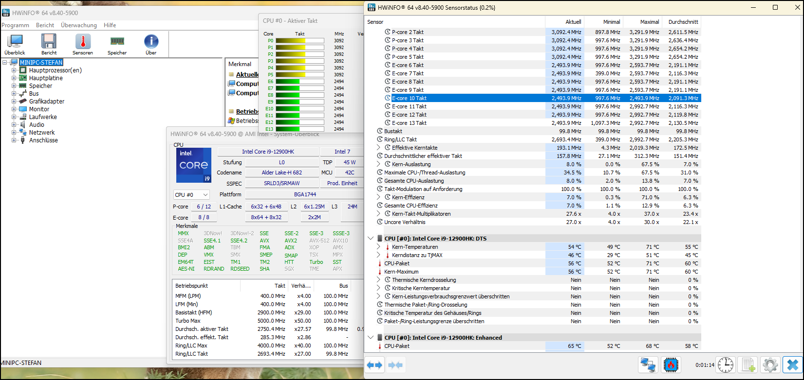The width and height of the screenshot is (804, 380).
Task: Expand Kern-Takt-Multiplikatoren row
Action: click(378, 214)
